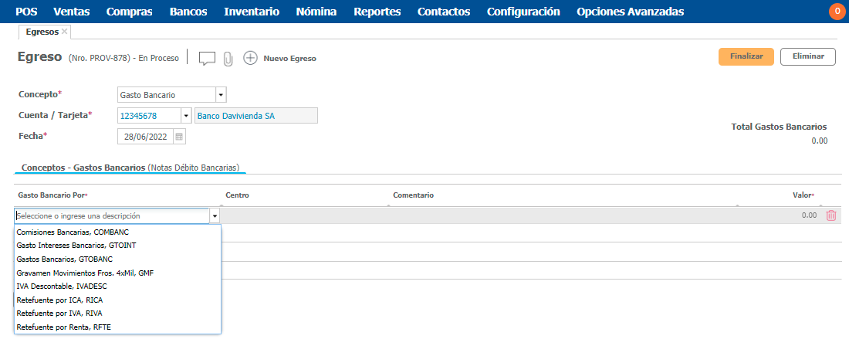Collapse the Gasto Bancario Por dropdown arrow
Viewport: 849px width, 339px height.
coord(215,216)
